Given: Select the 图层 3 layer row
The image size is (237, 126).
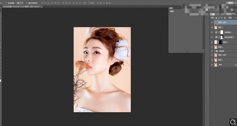Looking at the screenshot, I should pos(224,47).
